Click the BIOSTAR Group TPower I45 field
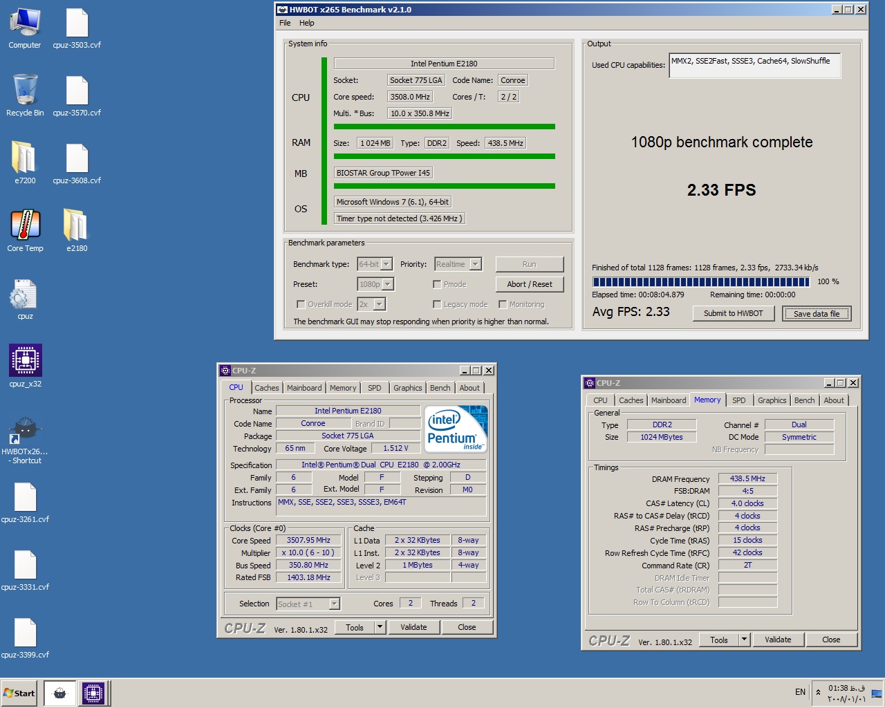Screen dimensions: 885x708 (384, 173)
